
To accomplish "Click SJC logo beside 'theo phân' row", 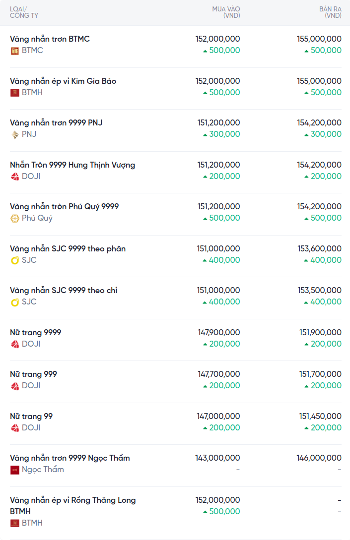I will point(15,260).
